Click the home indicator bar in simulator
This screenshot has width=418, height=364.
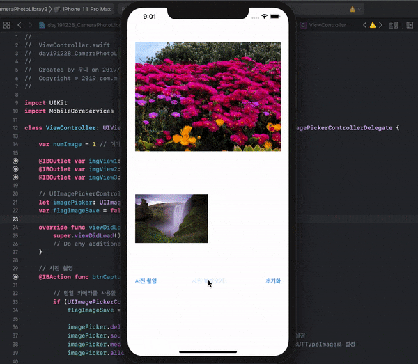coord(208,351)
